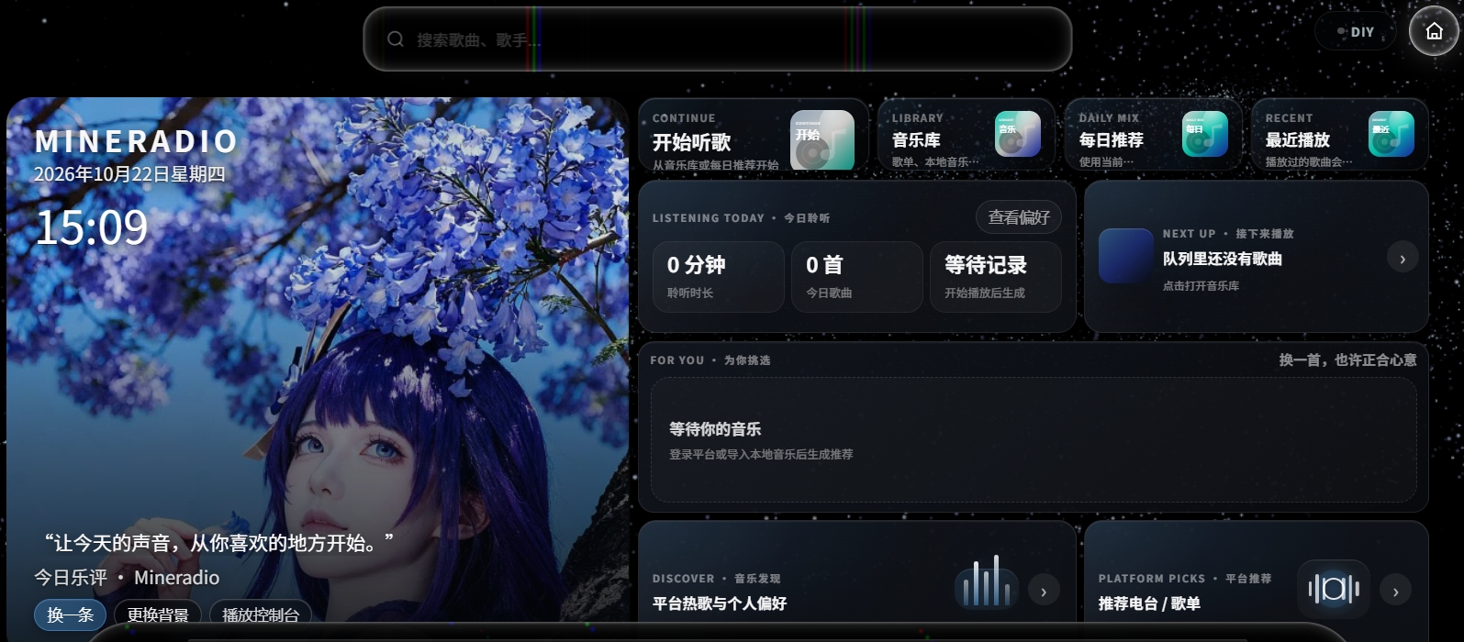
Task: Expand the Next Up queue chevron
Action: pos(1403,259)
